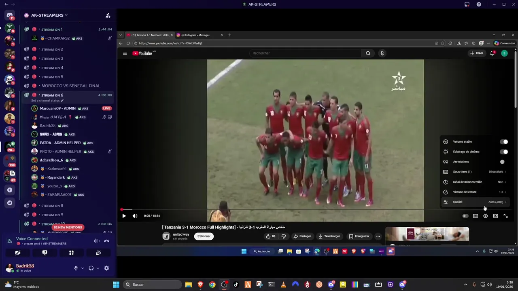Enter YouTube full screen mode
Screen dimensions: 518x291
pyautogui.click(x=505, y=216)
